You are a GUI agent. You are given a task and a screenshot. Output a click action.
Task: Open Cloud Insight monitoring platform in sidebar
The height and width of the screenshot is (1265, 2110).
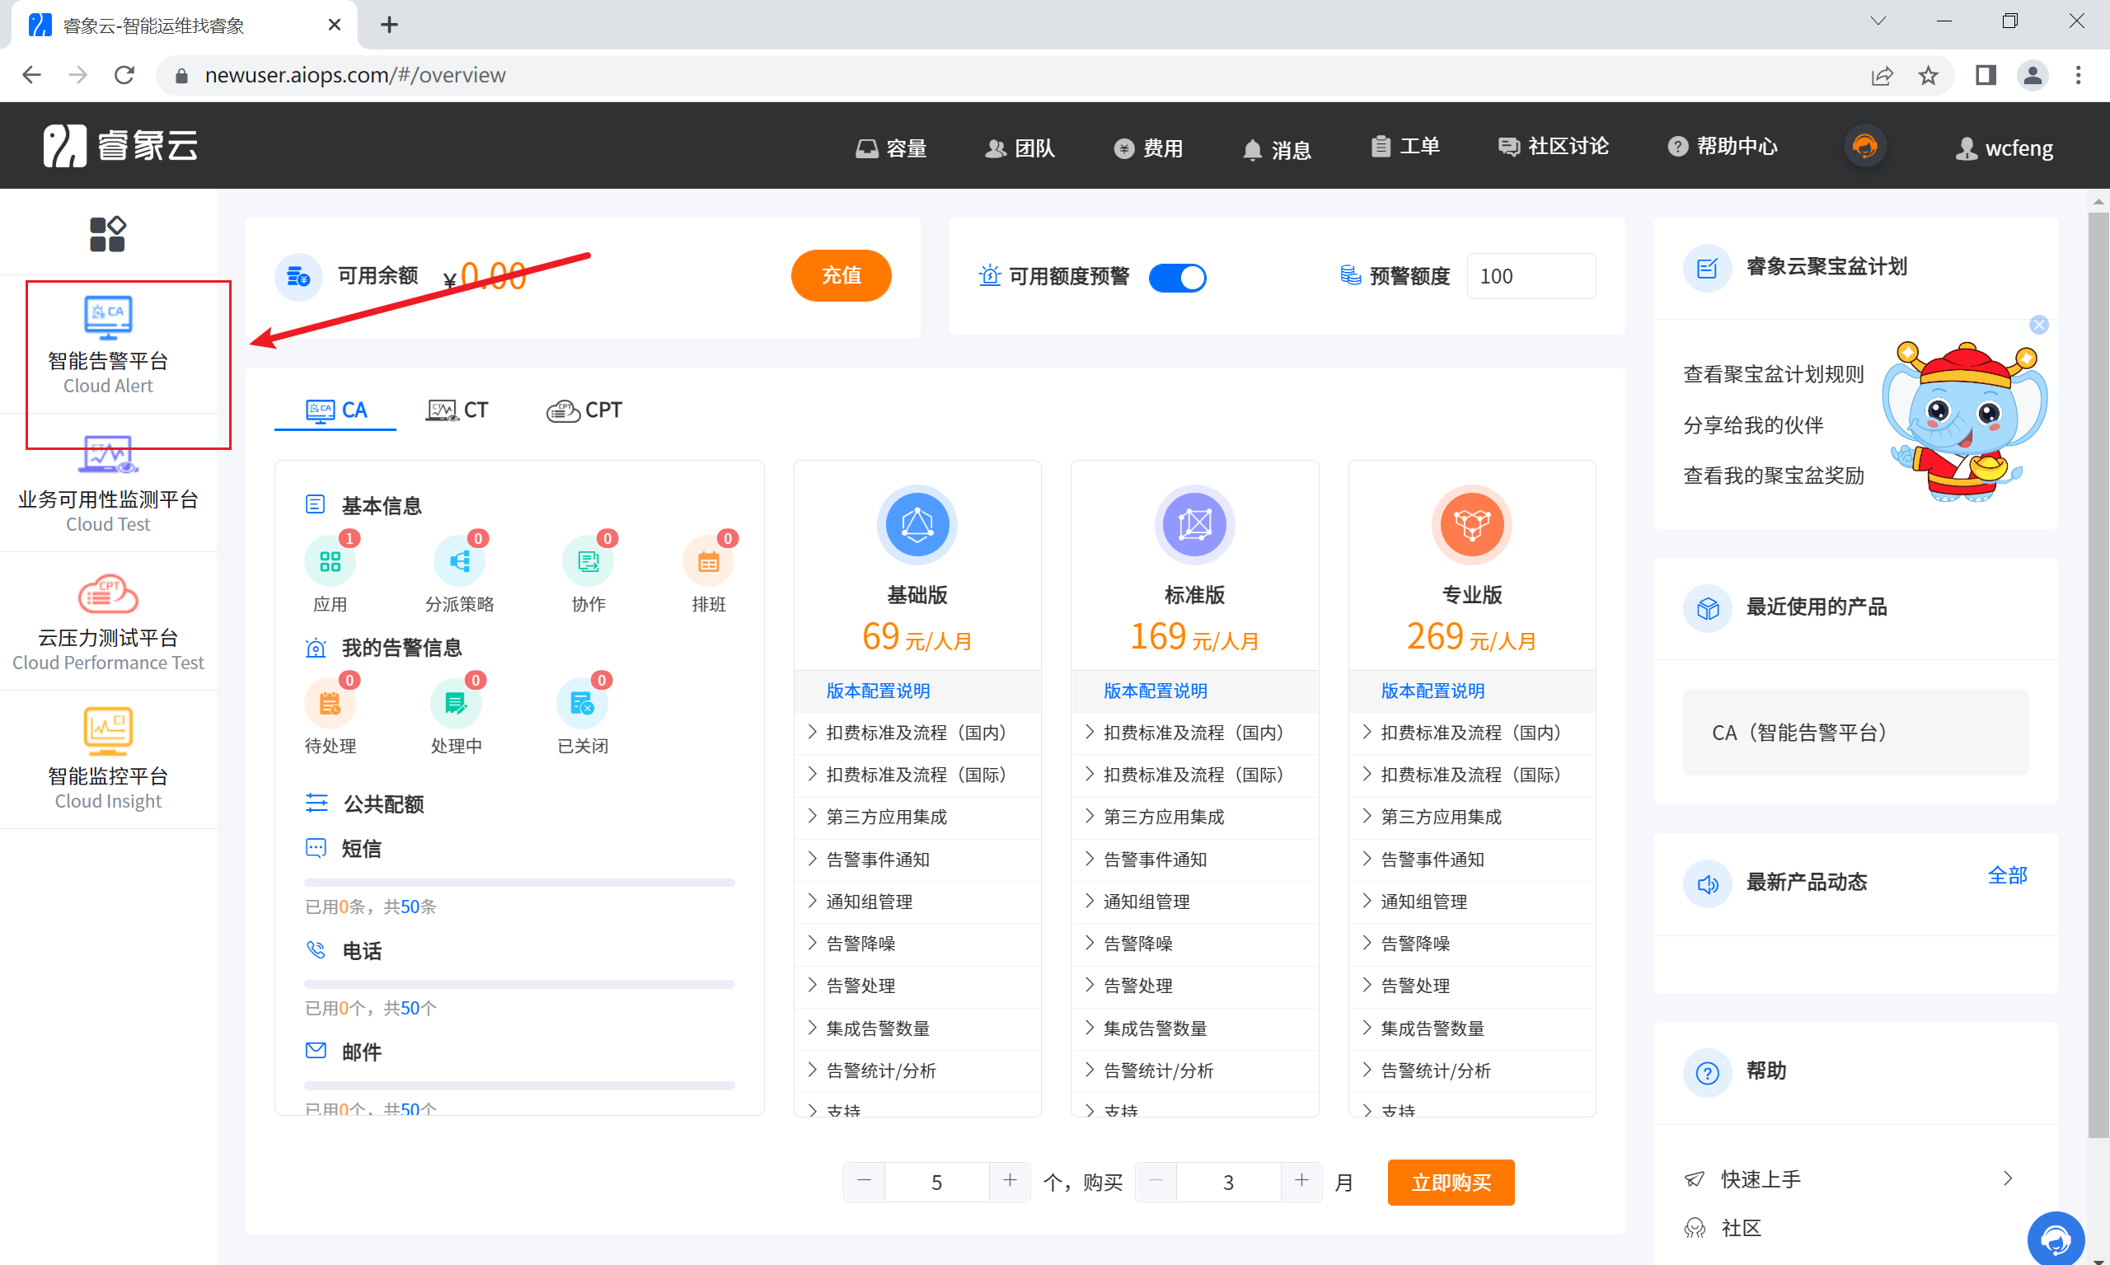click(x=108, y=760)
